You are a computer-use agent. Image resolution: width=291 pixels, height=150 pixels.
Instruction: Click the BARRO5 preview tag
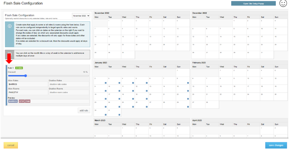coord(13,101)
